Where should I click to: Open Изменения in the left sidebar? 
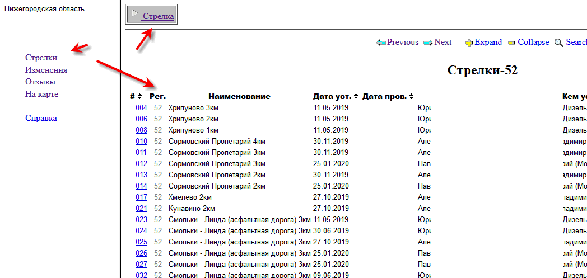(x=46, y=70)
